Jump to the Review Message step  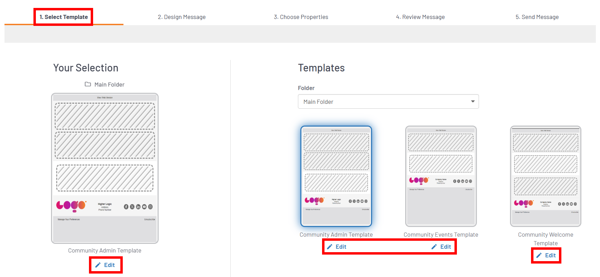(x=420, y=17)
